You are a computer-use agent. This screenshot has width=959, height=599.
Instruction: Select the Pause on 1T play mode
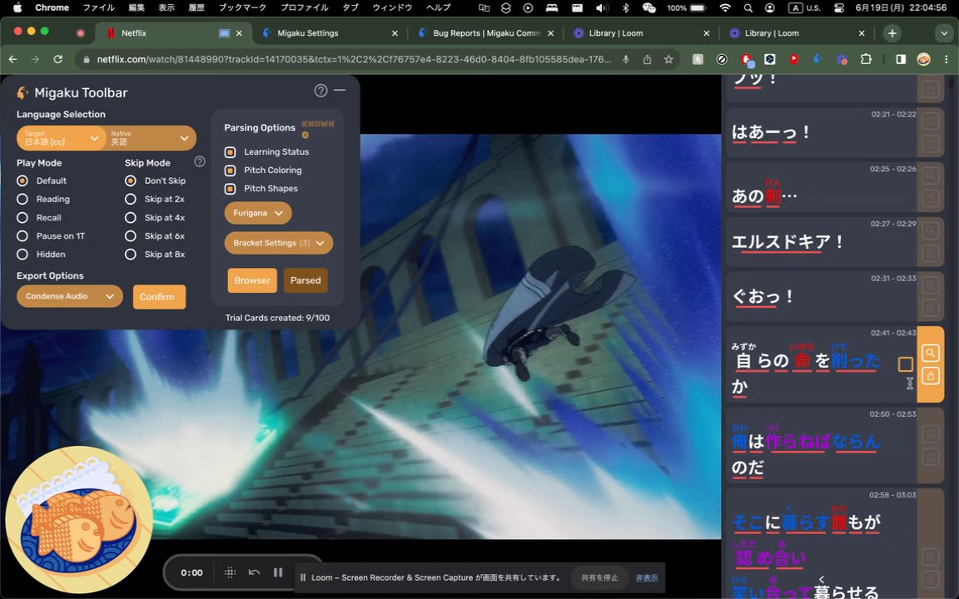[x=22, y=236]
